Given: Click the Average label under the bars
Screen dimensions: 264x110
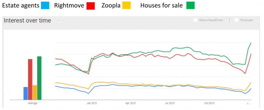Looking at the screenshot, I should click(32, 103).
